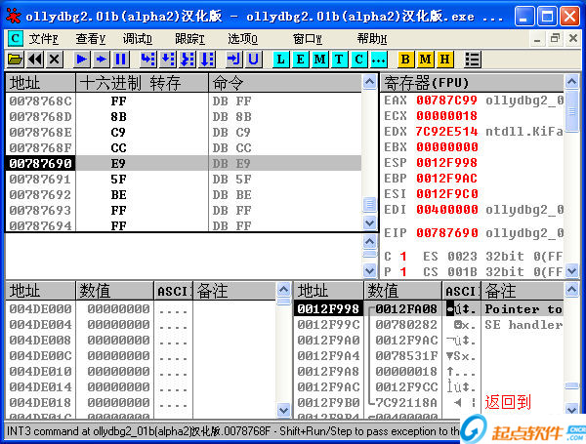The height and width of the screenshot is (444, 586).
Task: Click the options list icon on toolbar
Action: tap(473, 59)
